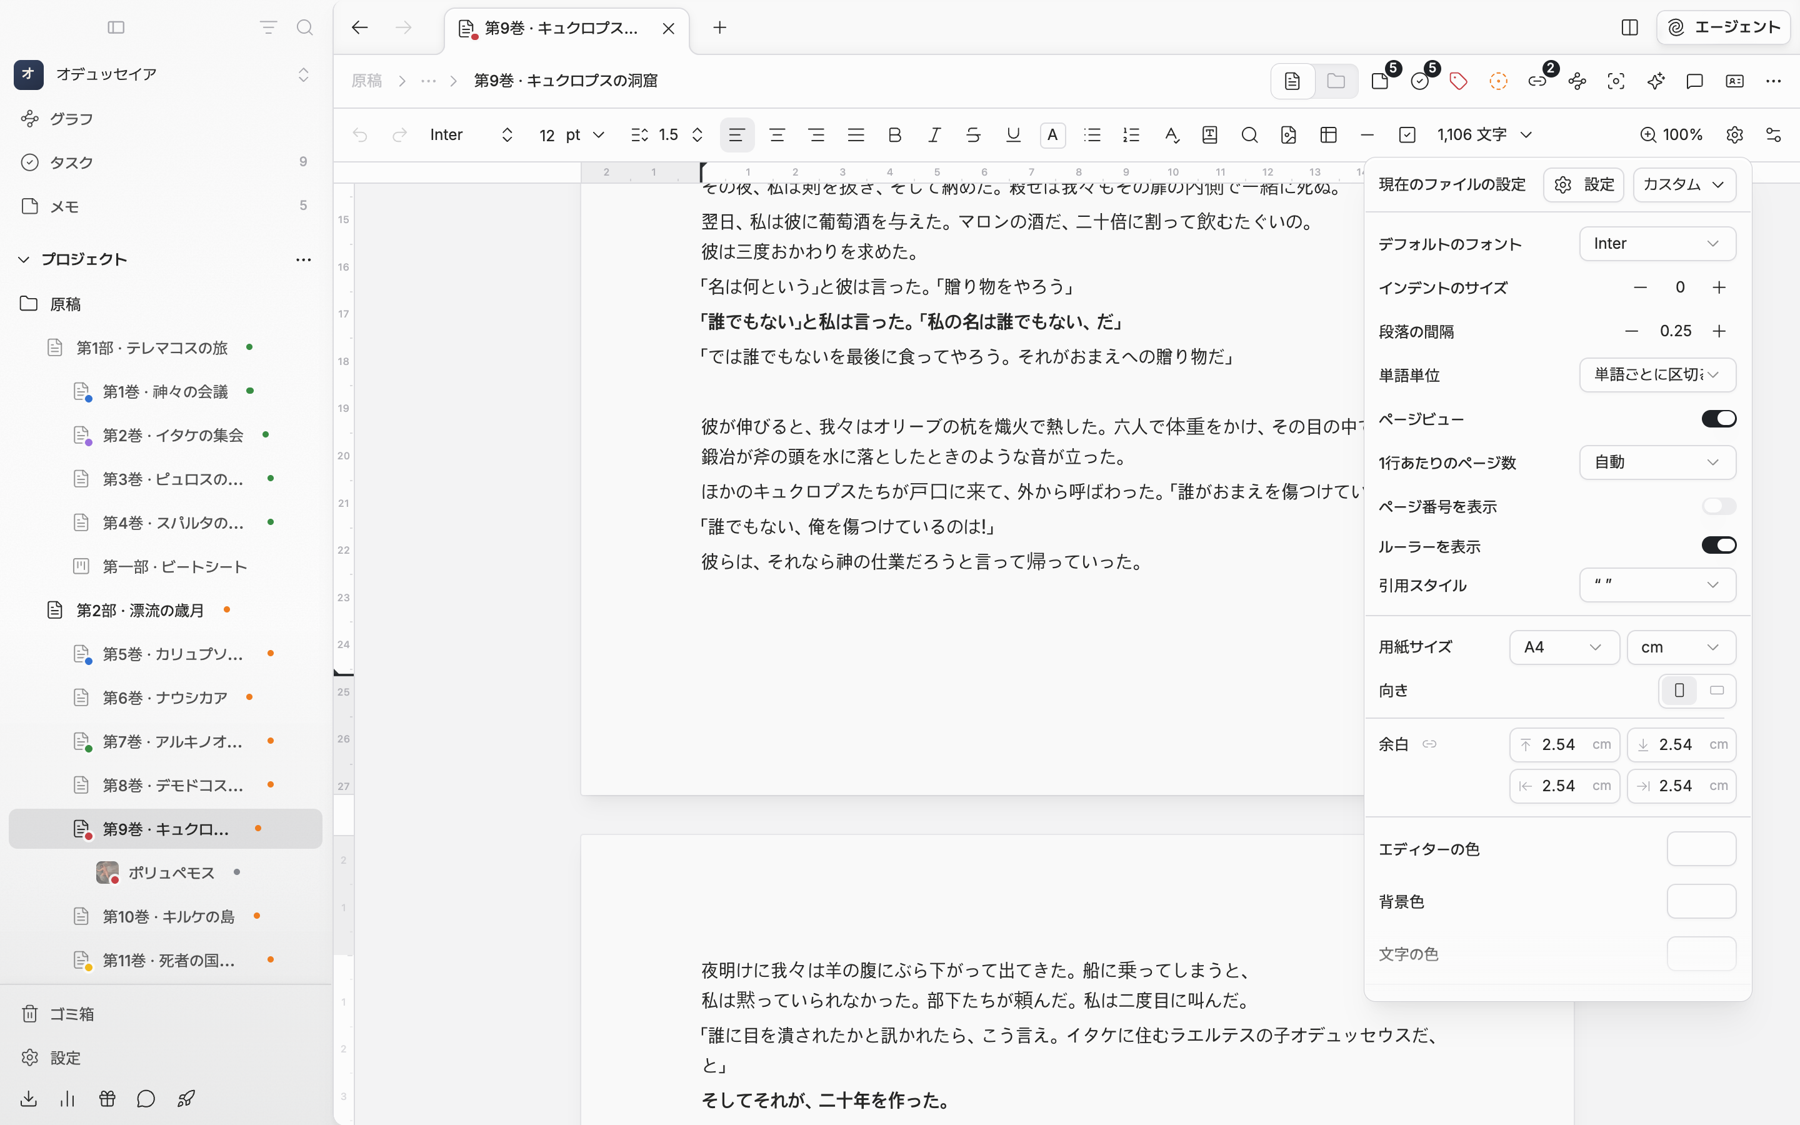This screenshot has width=1800, height=1125.
Task: Select portrait orientation
Action: 1679,691
